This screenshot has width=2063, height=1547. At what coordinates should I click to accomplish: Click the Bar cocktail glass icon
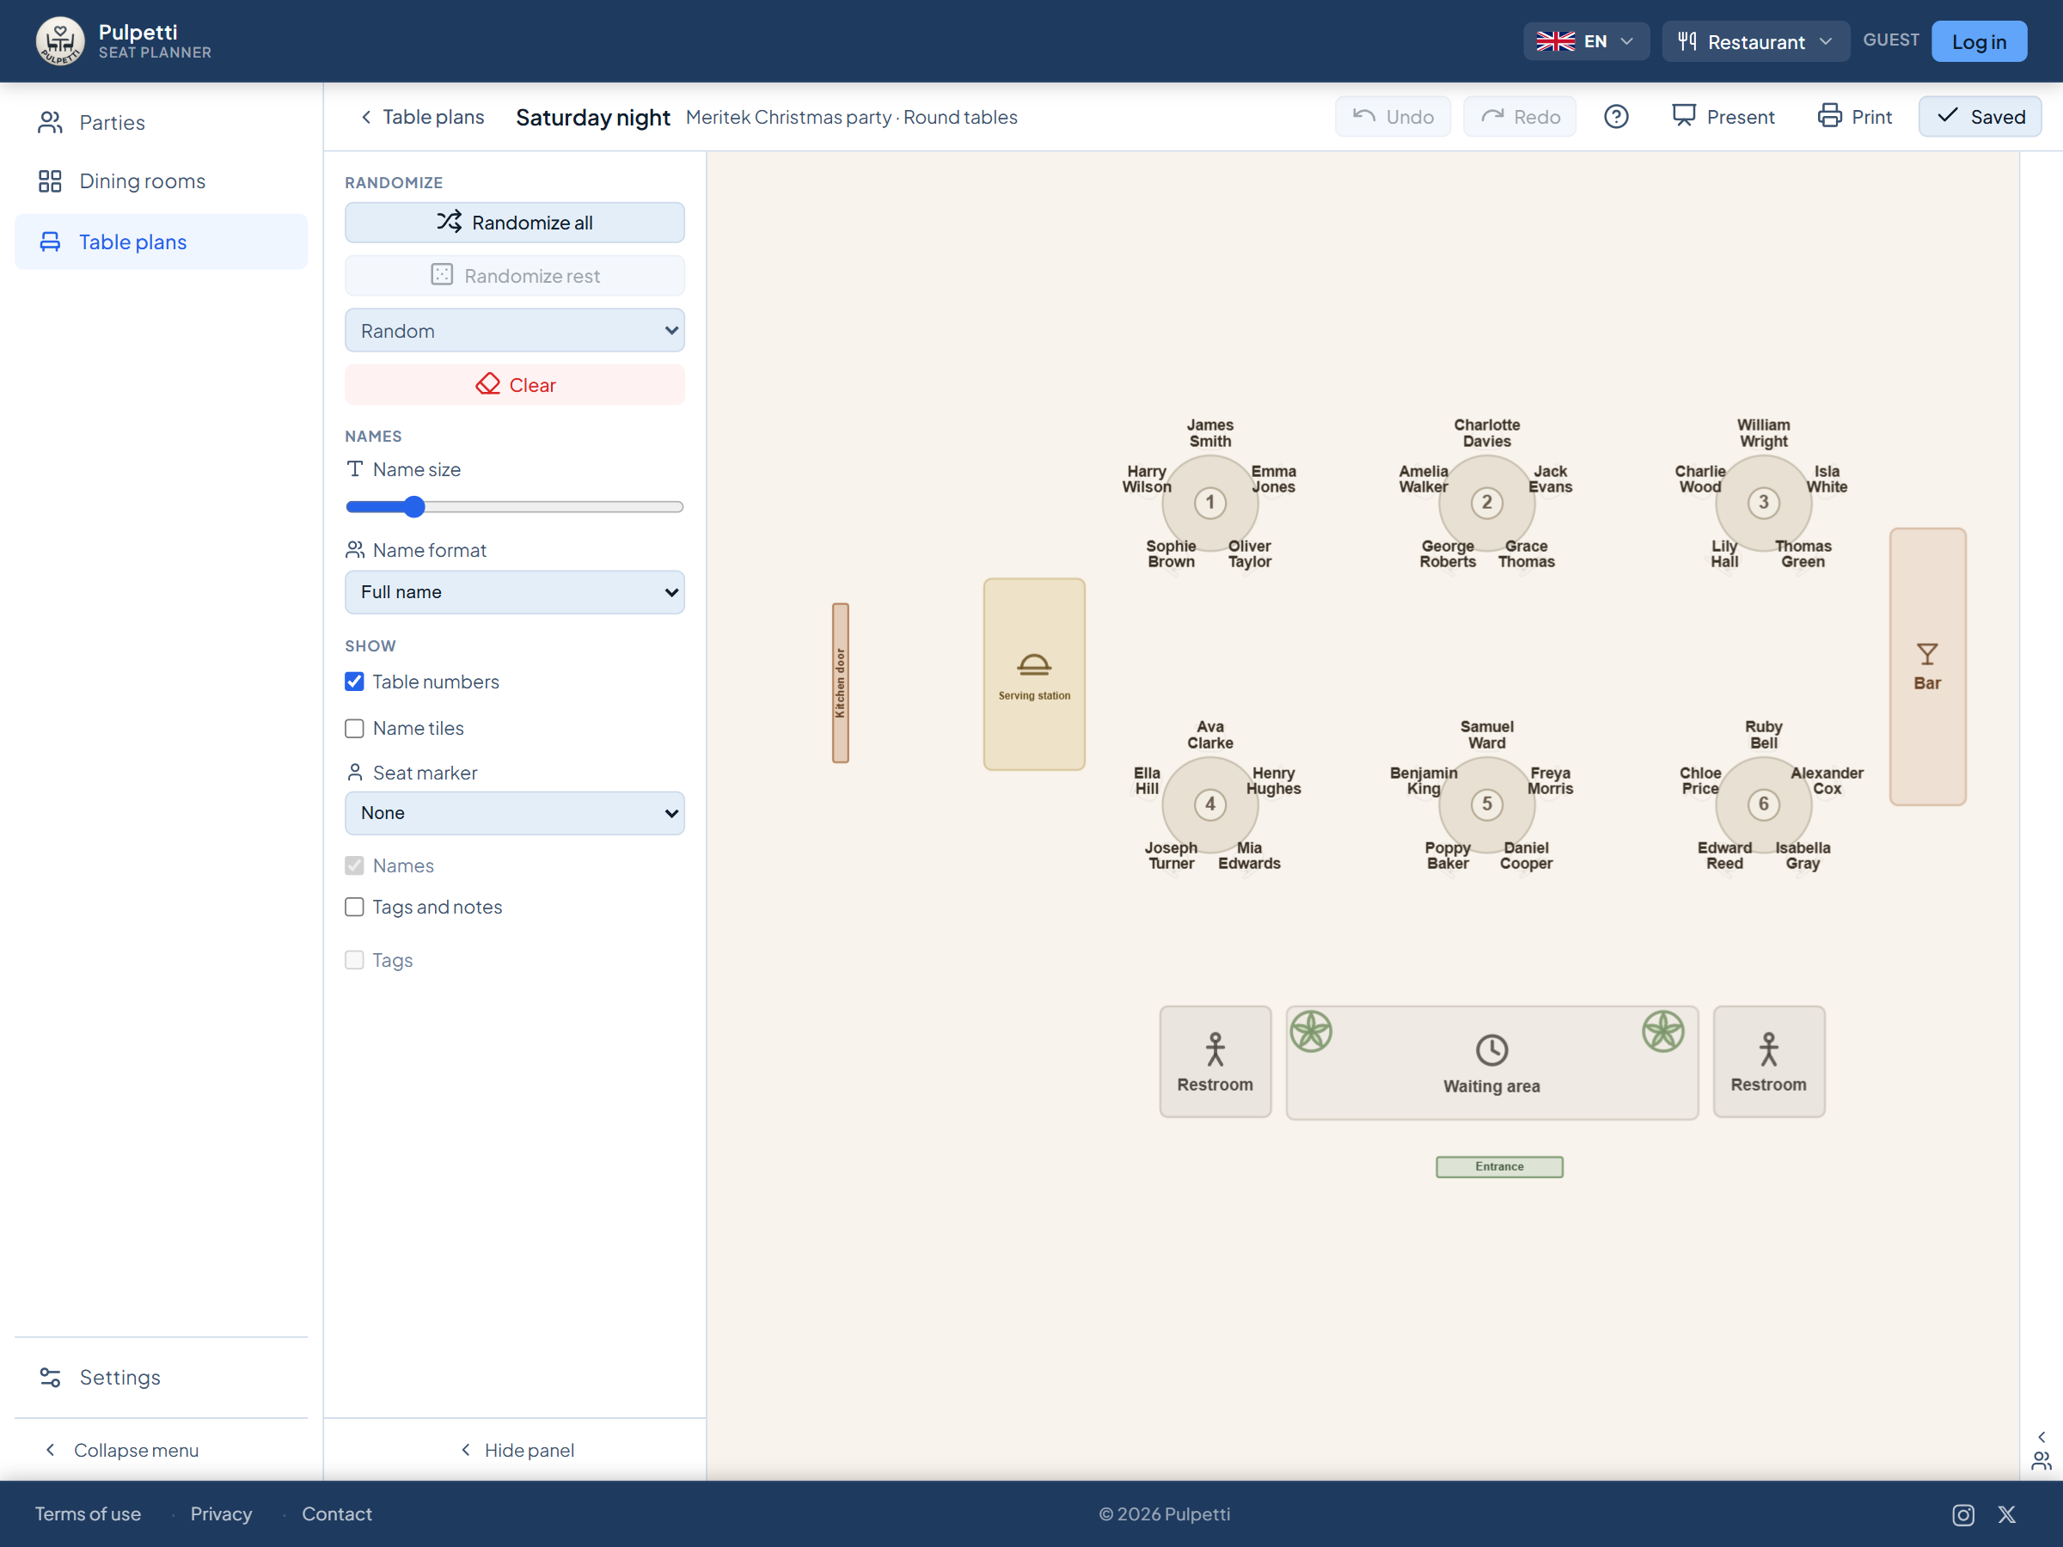[1927, 654]
